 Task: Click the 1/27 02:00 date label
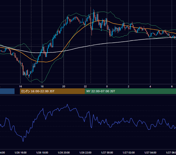(129, 152)
